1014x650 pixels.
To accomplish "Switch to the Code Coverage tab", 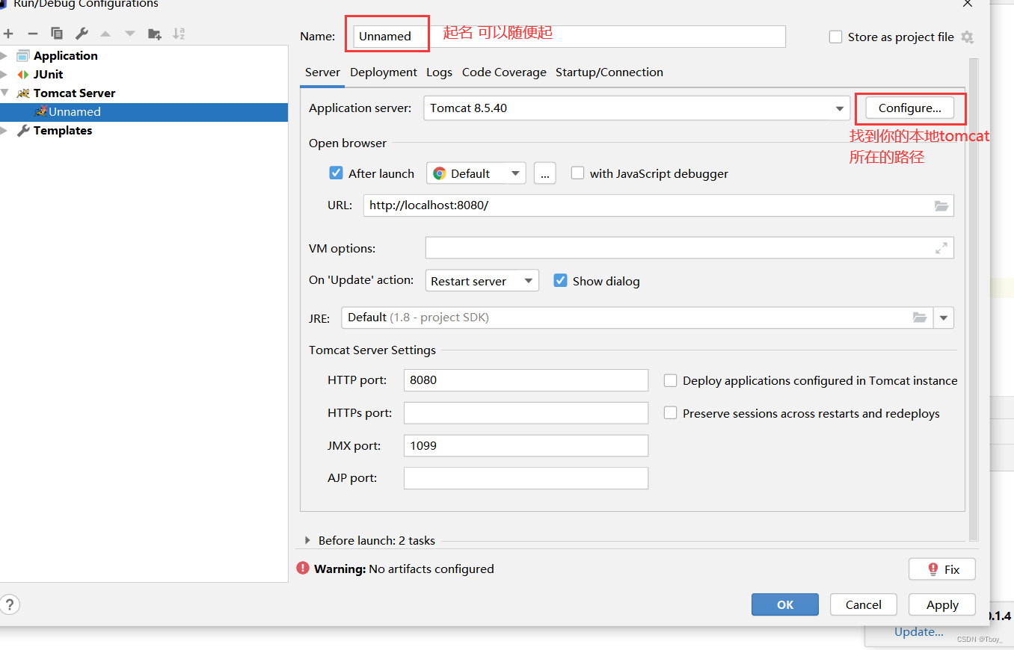I will click(504, 72).
